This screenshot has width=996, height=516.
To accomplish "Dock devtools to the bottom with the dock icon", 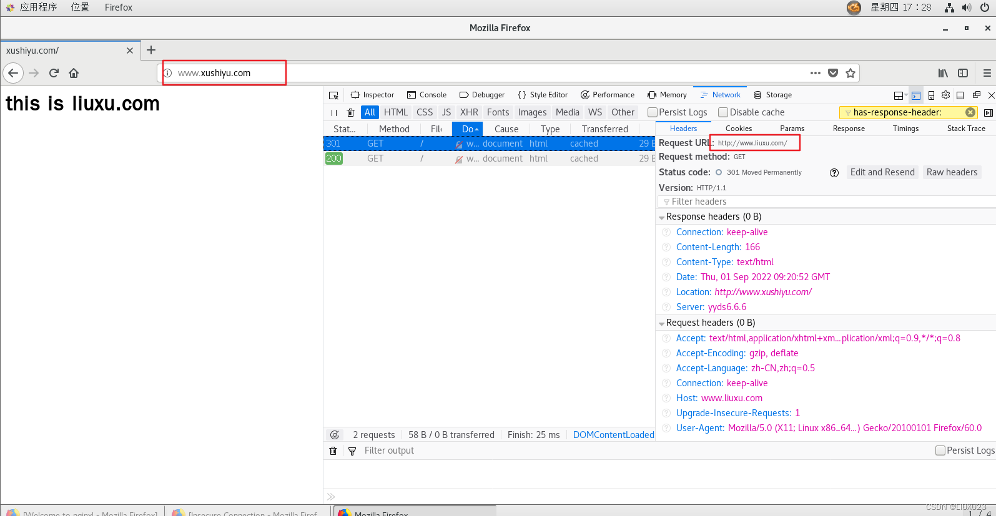I will (960, 95).
